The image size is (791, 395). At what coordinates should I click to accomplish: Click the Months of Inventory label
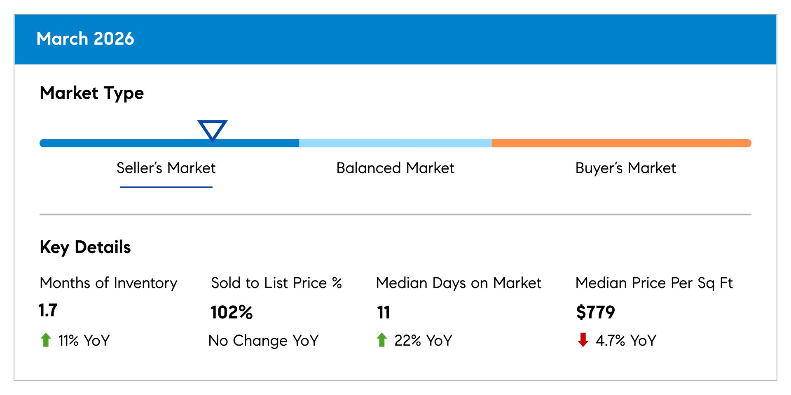108,283
